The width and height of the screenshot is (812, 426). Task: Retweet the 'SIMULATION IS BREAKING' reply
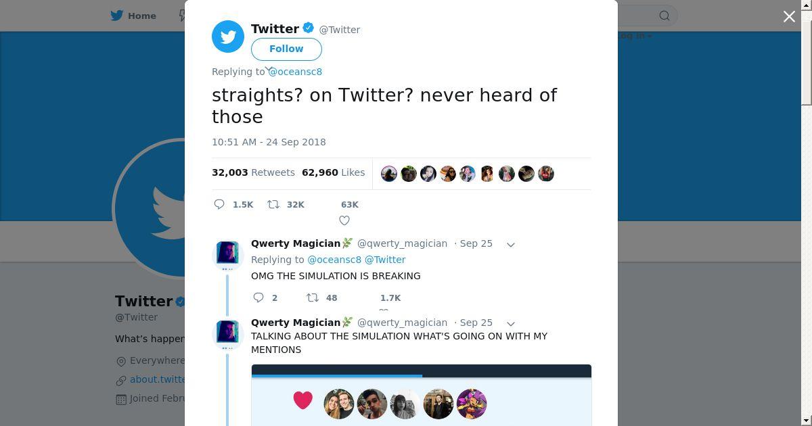pos(313,298)
